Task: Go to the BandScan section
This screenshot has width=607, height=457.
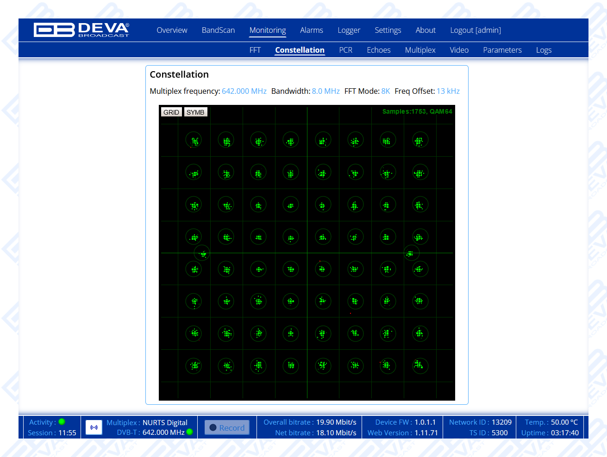Action: [218, 30]
